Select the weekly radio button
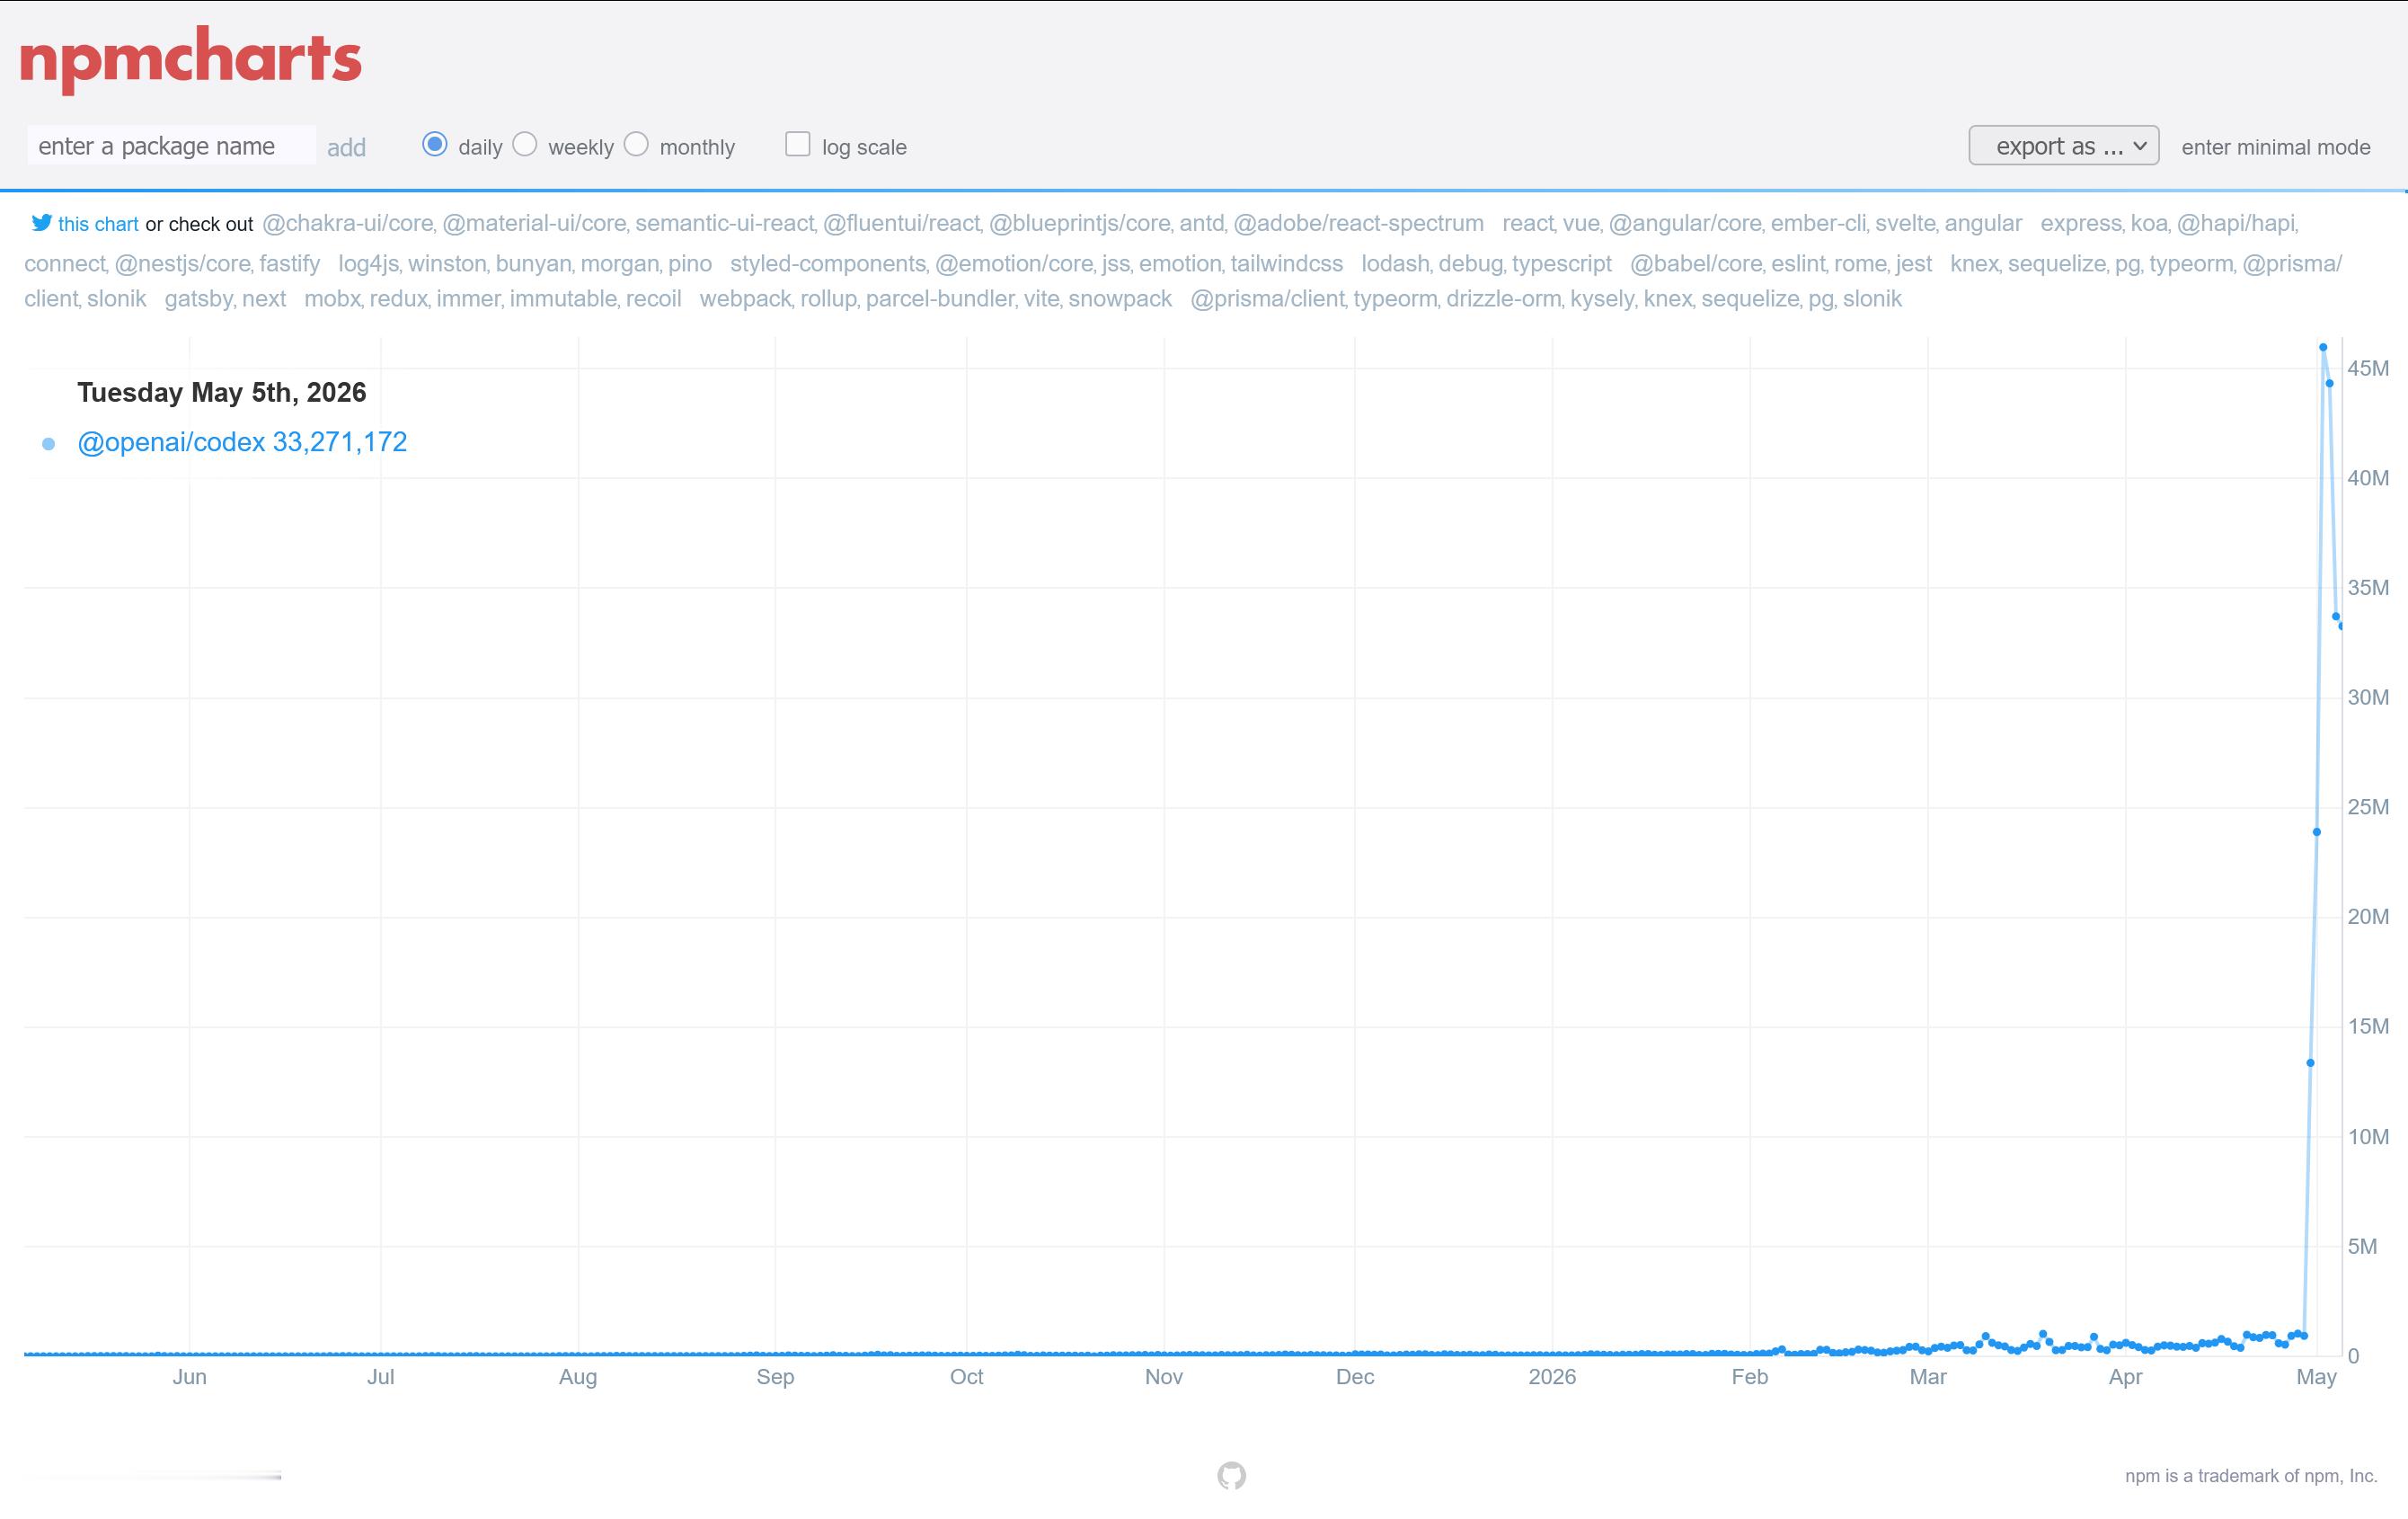This screenshot has height=1519, width=2408. point(525,145)
